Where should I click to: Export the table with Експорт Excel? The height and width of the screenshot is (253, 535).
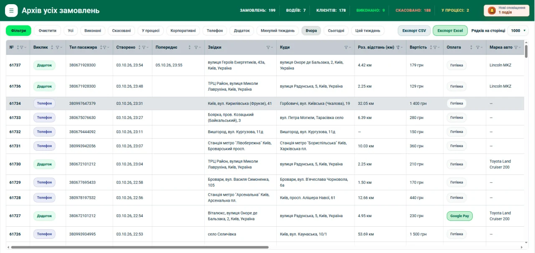[x=450, y=30]
